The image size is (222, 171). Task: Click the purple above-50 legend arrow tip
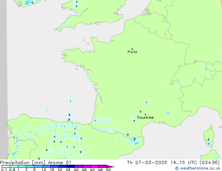[111, 166]
